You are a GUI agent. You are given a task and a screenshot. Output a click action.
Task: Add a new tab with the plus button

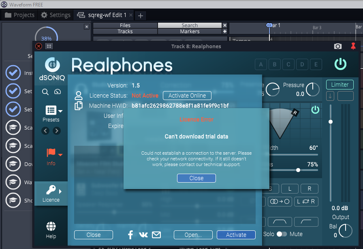click(x=140, y=15)
